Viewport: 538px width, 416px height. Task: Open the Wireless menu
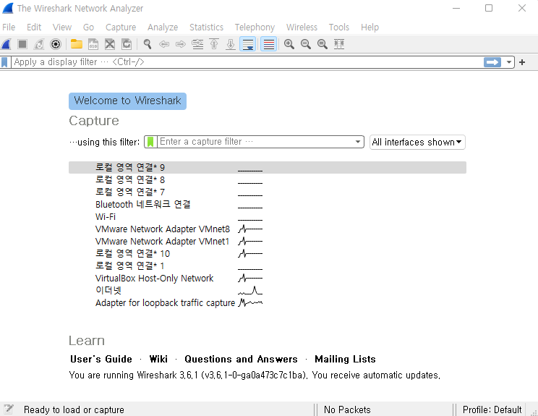(x=302, y=27)
